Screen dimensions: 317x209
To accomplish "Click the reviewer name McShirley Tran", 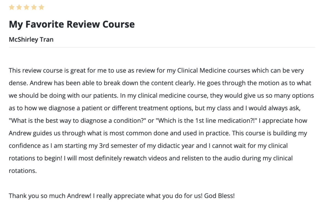I will 31,39.
